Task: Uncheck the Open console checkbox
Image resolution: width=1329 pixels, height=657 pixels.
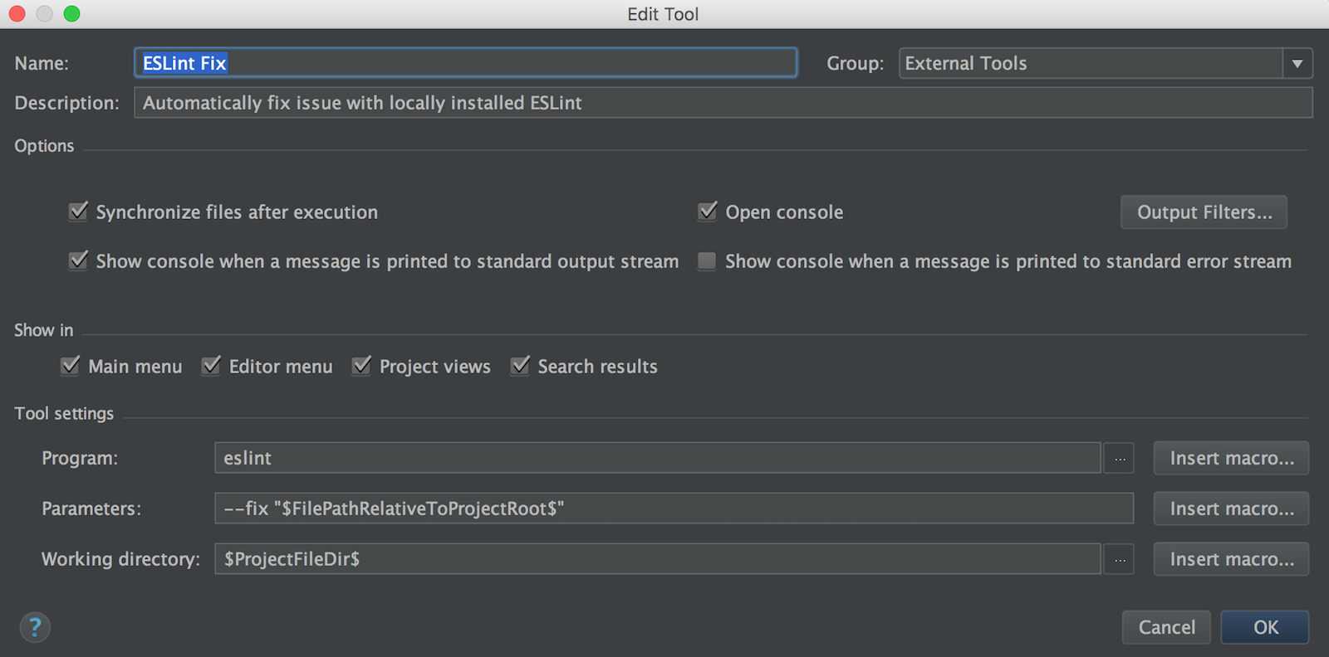Action: (x=708, y=212)
